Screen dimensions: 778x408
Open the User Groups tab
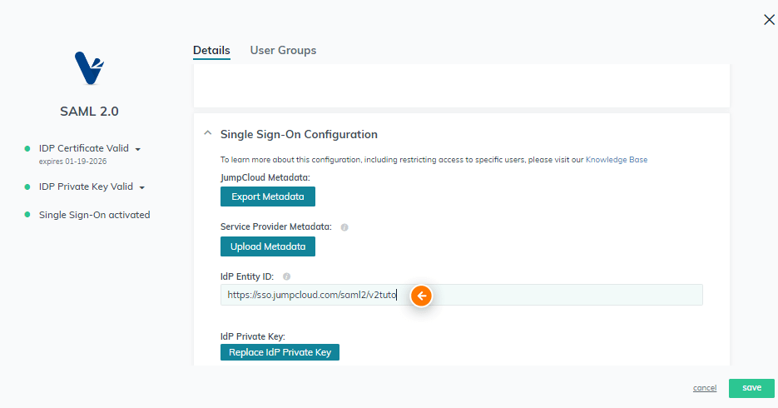click(283, 51)
